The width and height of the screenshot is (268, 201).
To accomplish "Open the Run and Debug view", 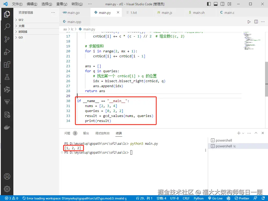I will (7, 52).
